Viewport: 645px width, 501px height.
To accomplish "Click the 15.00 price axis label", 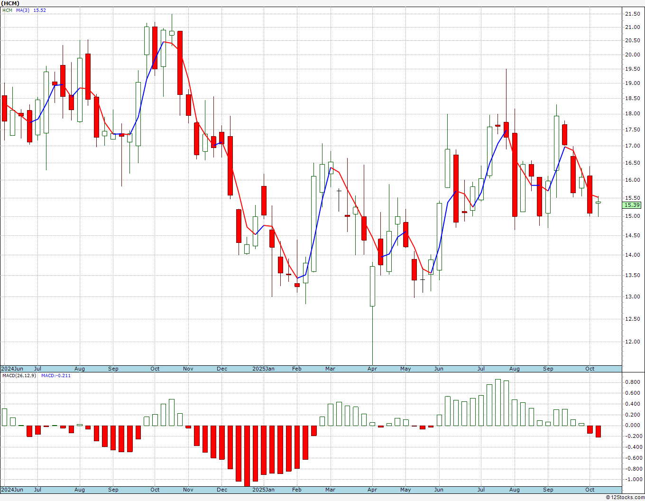I will [x=632, y=216].
